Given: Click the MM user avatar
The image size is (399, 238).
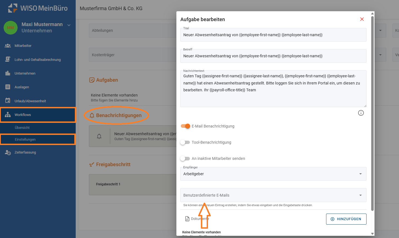Looking at the screenshot, I should click(x=10, y=28).
